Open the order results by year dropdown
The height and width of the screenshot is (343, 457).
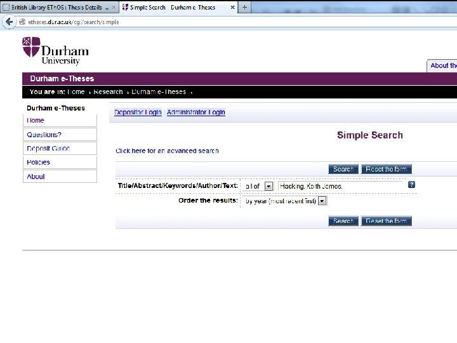(x=285, y=201)
